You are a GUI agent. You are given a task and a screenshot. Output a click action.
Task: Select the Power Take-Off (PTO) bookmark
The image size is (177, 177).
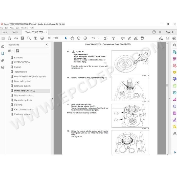pyautogui.click(x=25, y=91)
